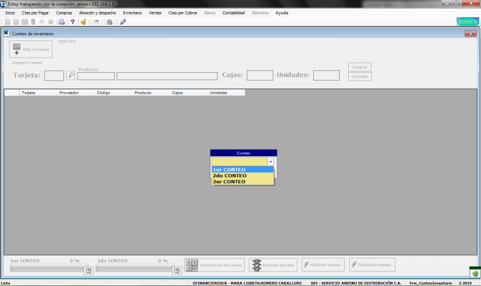Click the Elija el conteo button
This screenshot has width=481, height=286.
pos(31,49)
